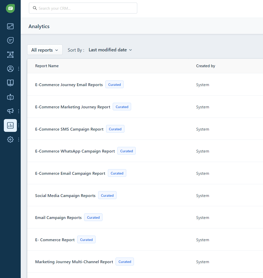Image resolution: width=263 pixels, height=278 pixels.
Task: Open the settings gear icon
Action: pos(10,140)
